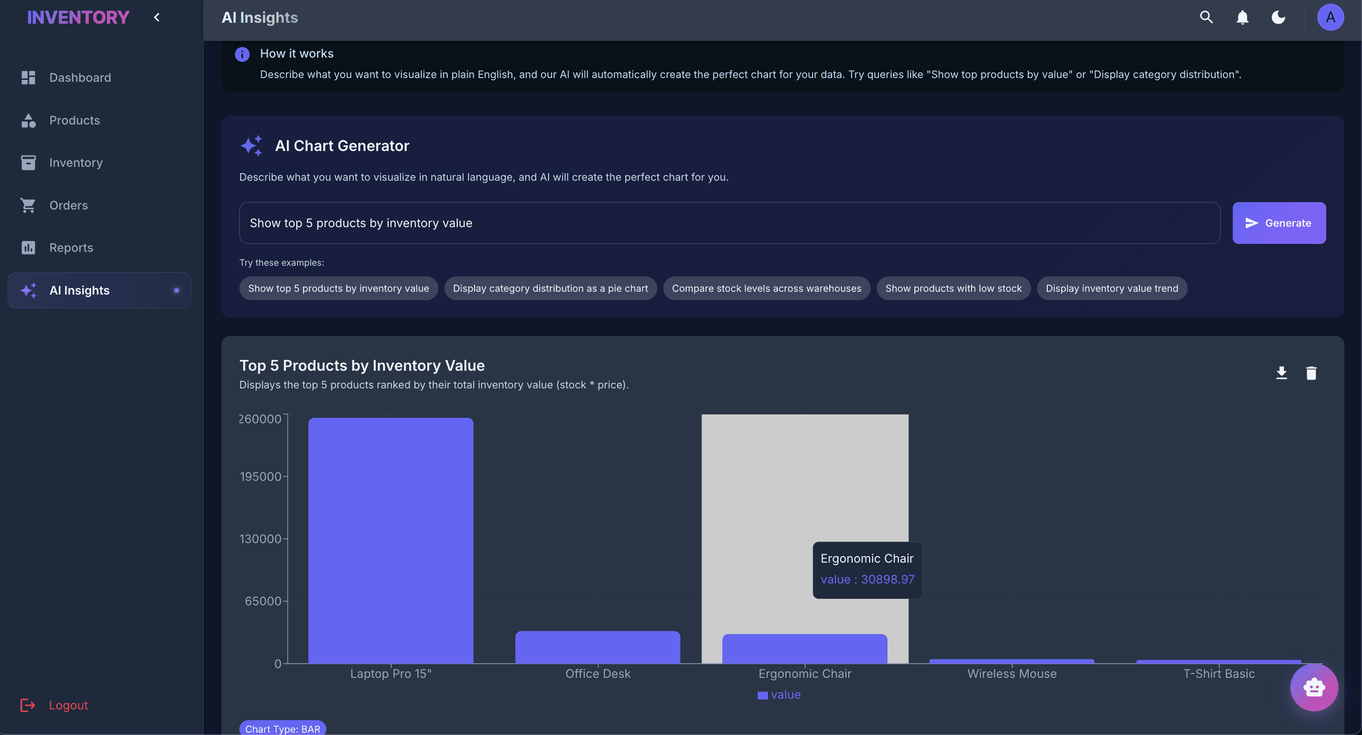The image size is (1362, 735).
Task: Click the Chart Type: BAR badge
Action: point(283,728)
